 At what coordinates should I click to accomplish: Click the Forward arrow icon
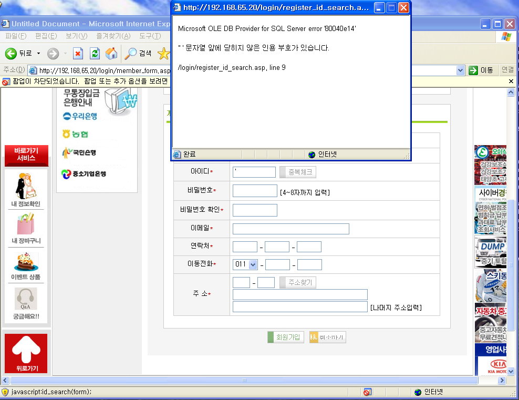pos(53,53)
